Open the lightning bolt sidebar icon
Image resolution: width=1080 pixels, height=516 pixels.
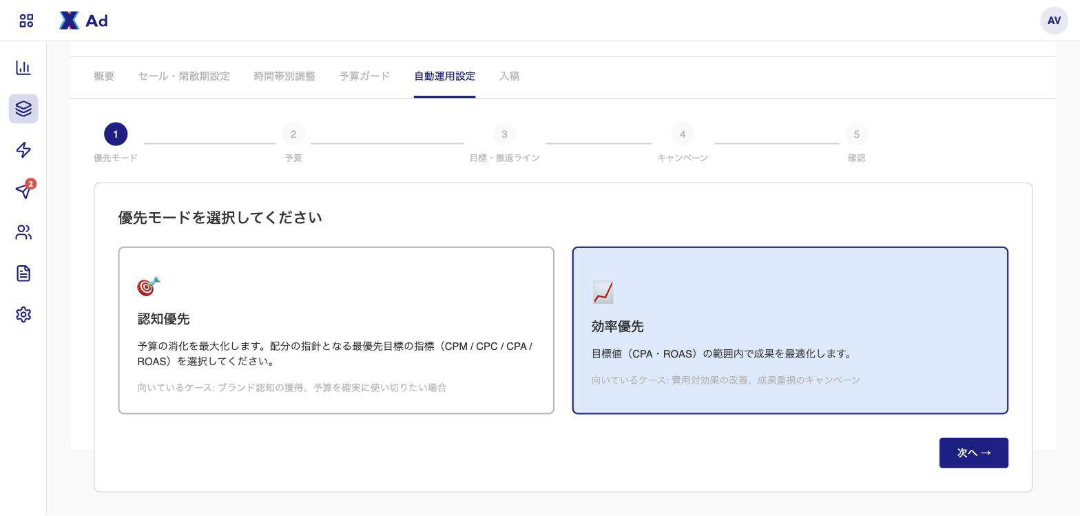point(23,150)
